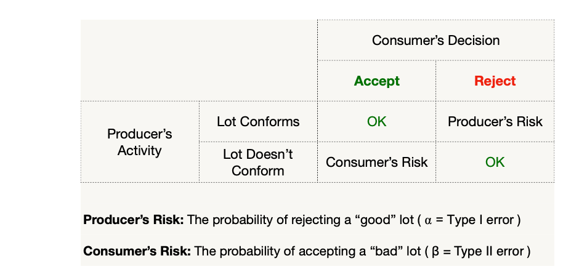Click the OK cell under Accept
579x277 pixels.
(x=376, y=122)
